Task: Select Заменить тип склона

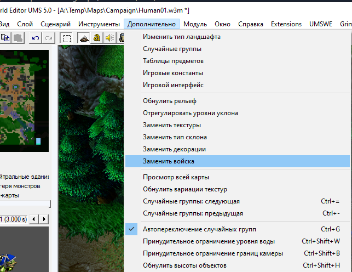Action: tap(238, 137)
